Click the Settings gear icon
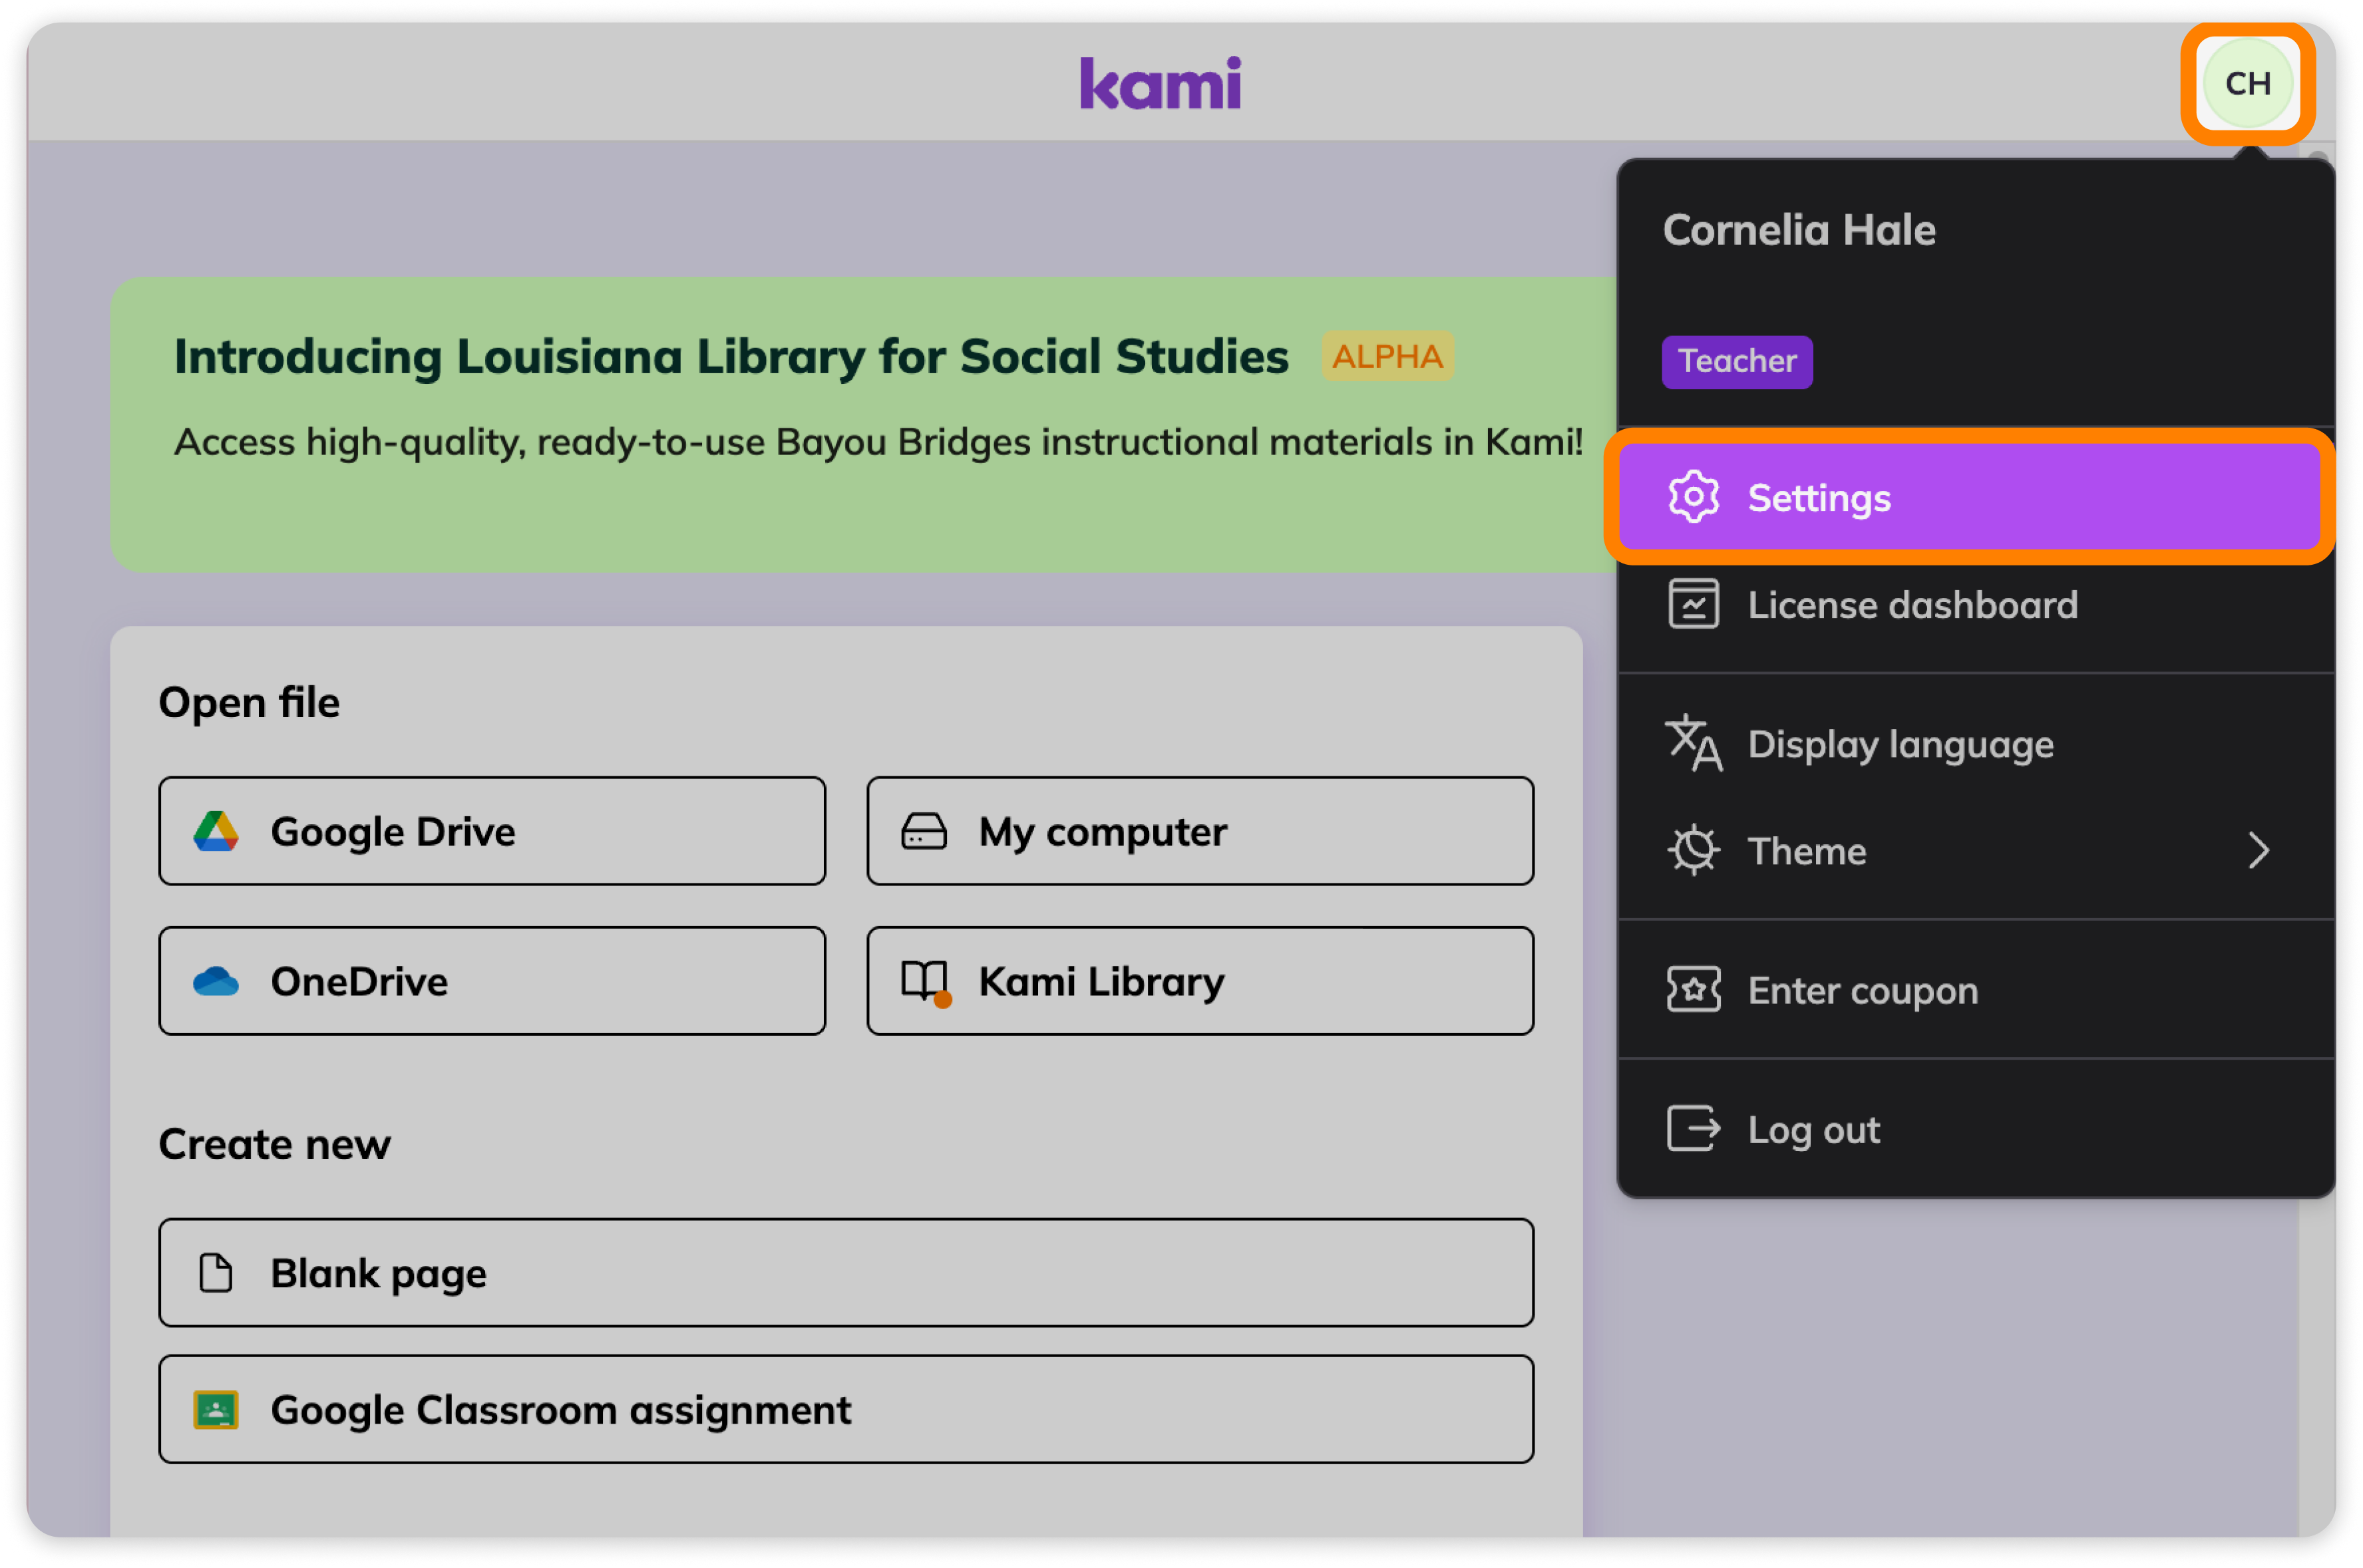 coord(1693,497)
